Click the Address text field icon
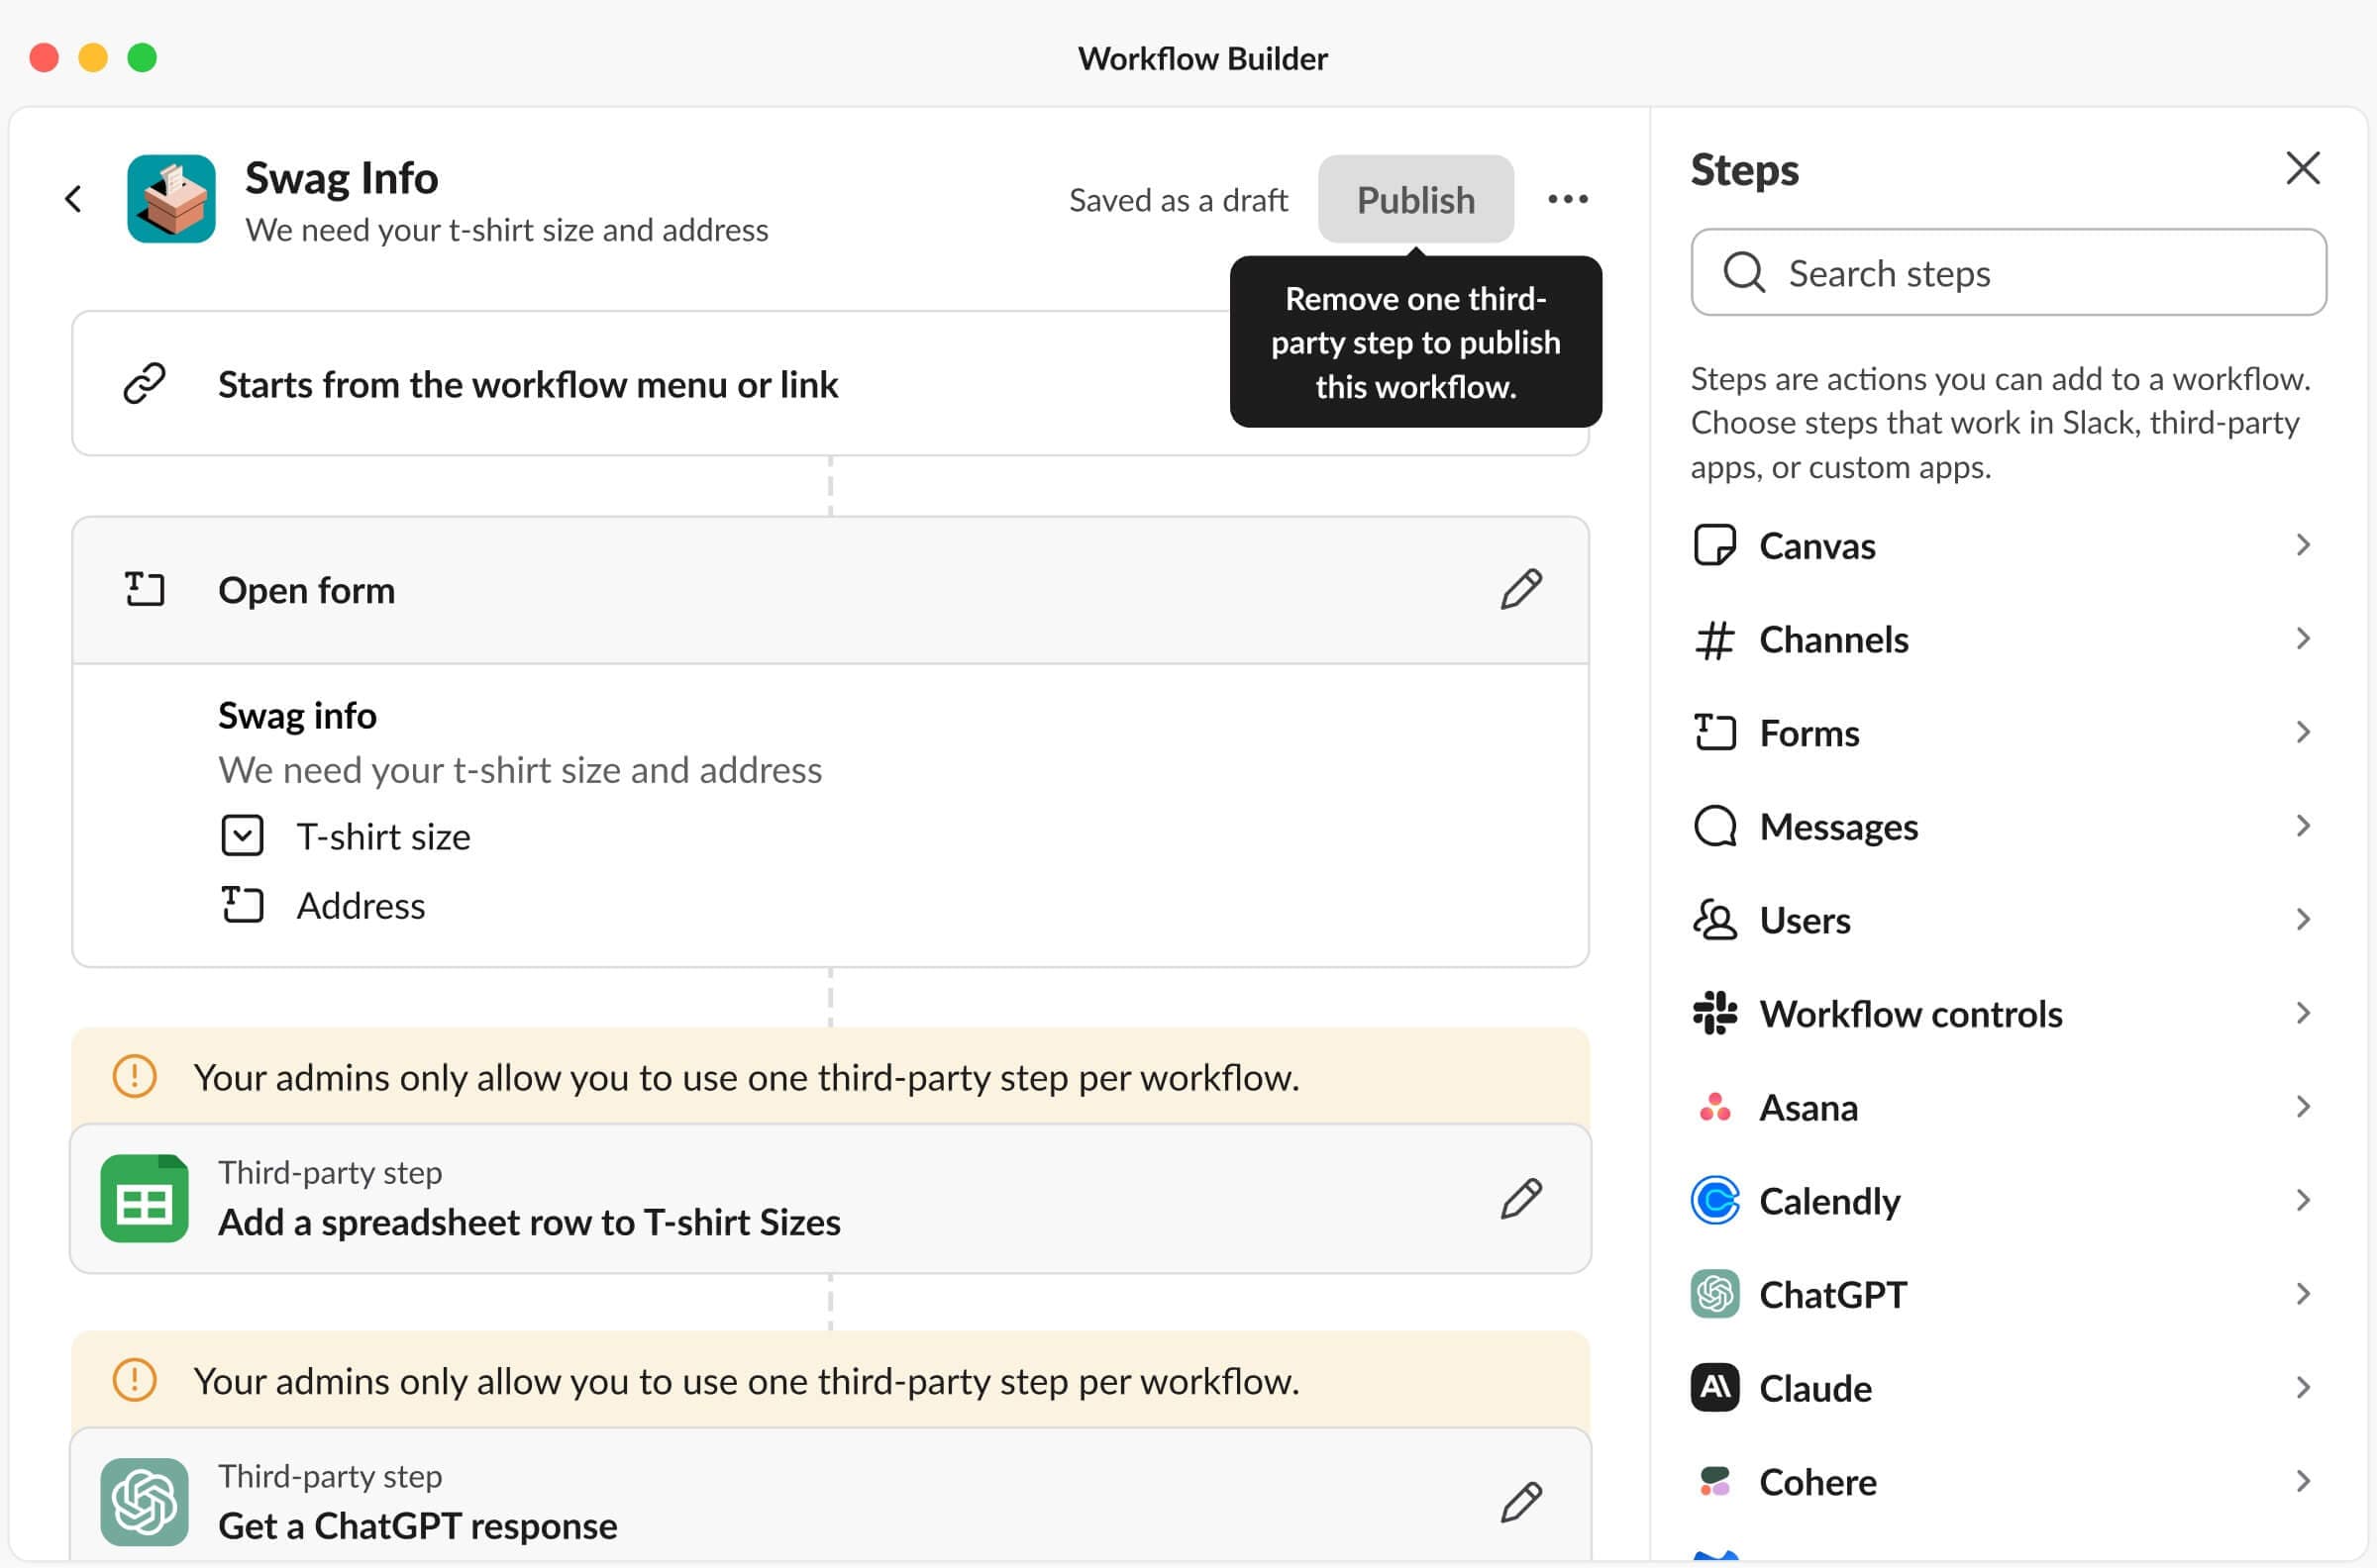The width and height of the screenshot is (2377, 1568). coord(242,905)
